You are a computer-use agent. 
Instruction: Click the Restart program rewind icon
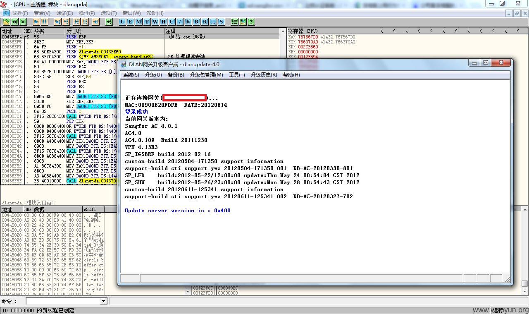(14, 22)
